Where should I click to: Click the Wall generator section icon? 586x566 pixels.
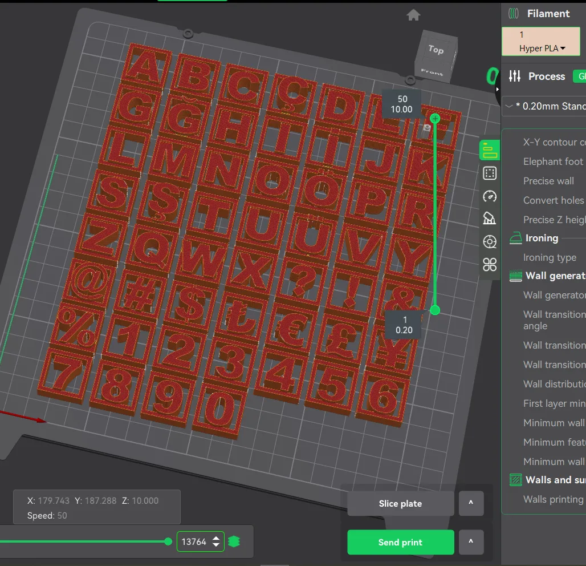click(516, 276)
